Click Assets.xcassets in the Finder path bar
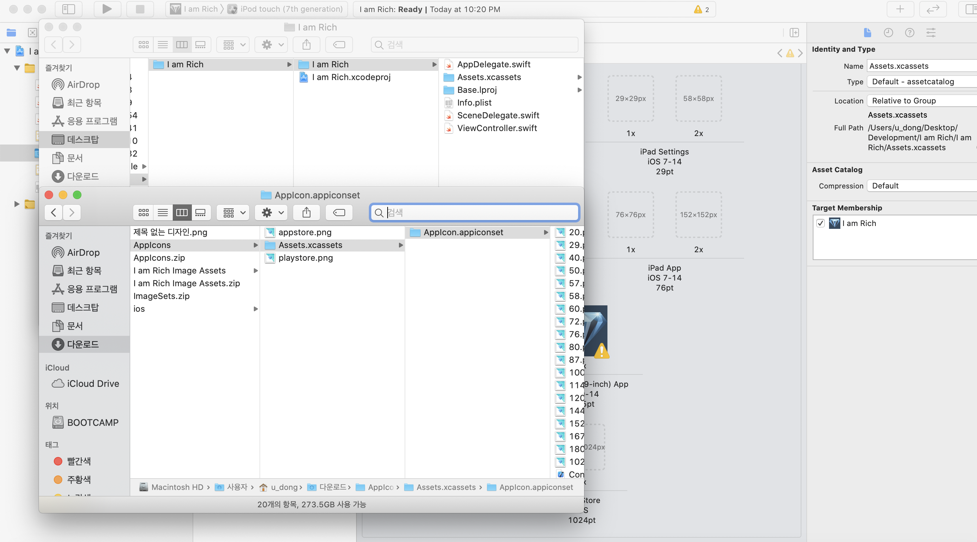 pyautogui.click(x=446, y=487)
